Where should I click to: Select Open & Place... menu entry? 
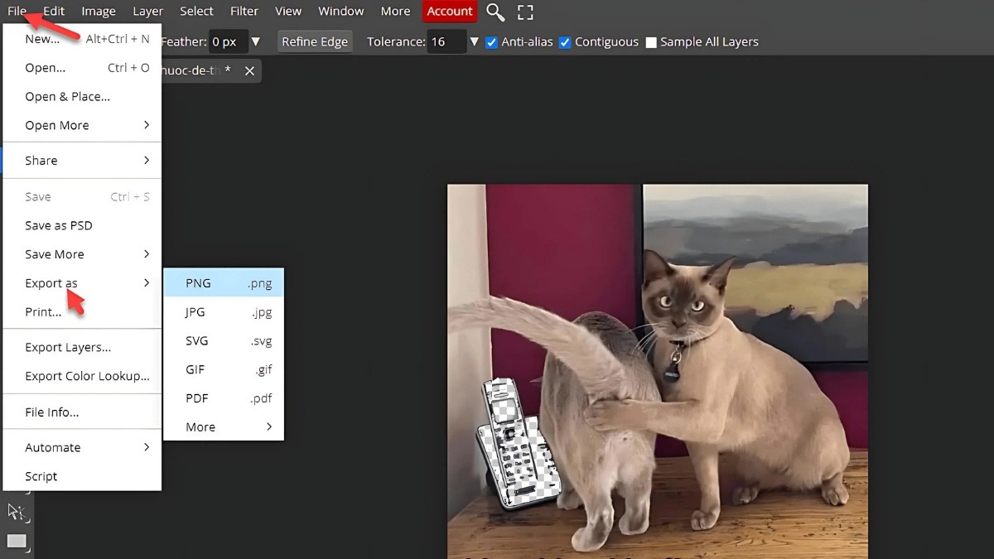(83, 97)
